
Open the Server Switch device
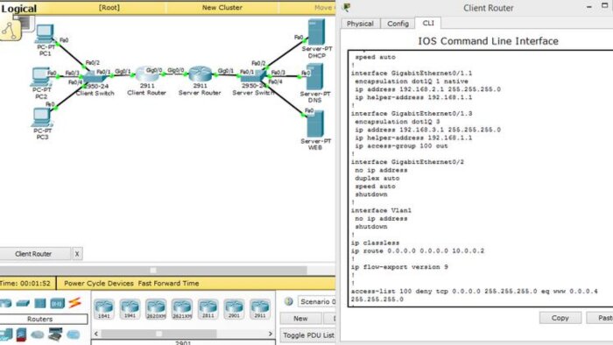[253, 75]
